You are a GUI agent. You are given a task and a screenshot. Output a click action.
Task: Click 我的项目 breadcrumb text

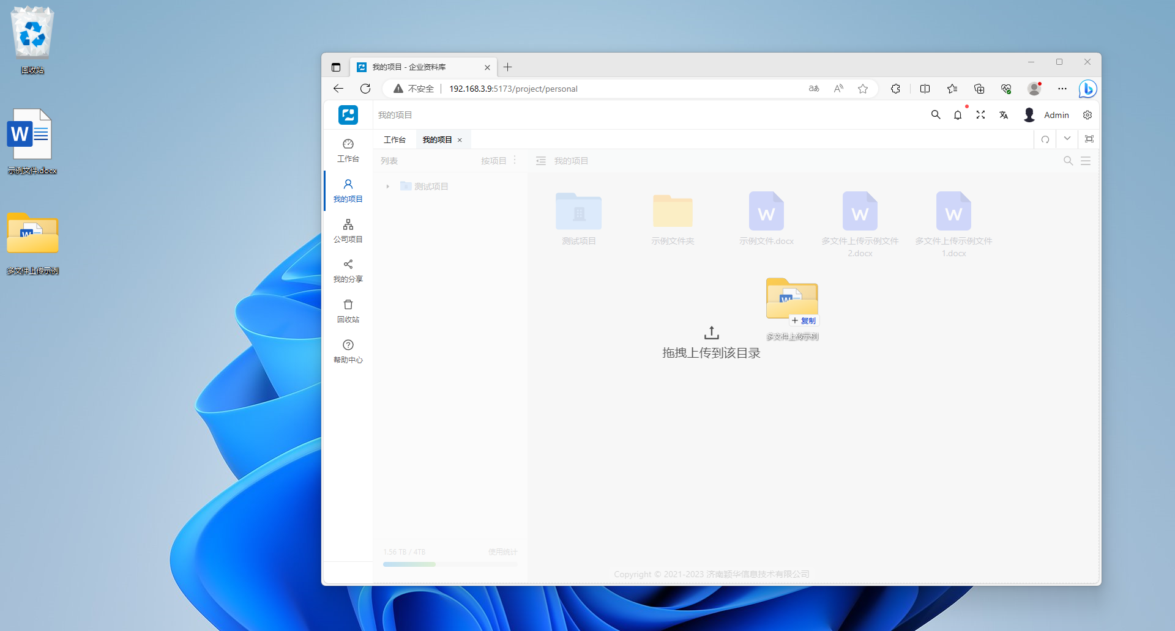click(571, 161)
